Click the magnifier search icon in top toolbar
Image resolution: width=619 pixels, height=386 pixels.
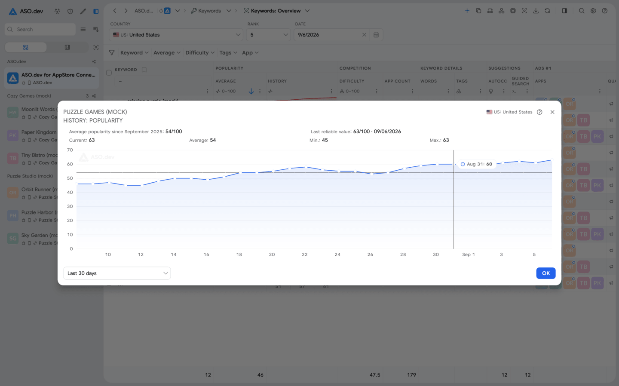(x=582, y=11)
